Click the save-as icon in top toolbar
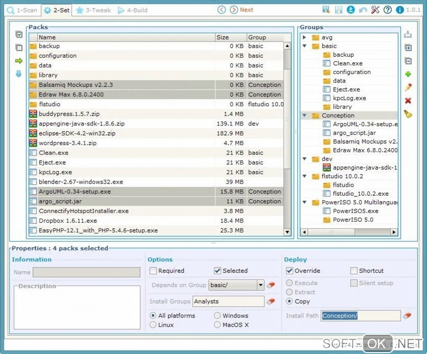Image resolution: width=427 pixels, height=354 pixels. coord(326,10)
